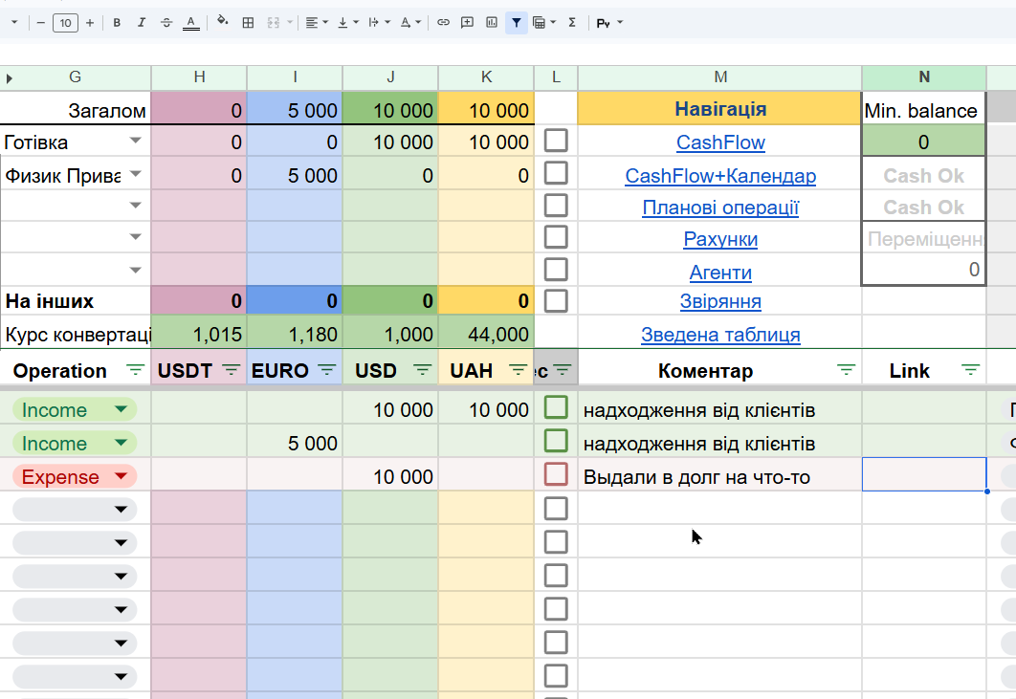Open filter on USD column
The image size is (1016, 699).
click(x=423, y=370)
